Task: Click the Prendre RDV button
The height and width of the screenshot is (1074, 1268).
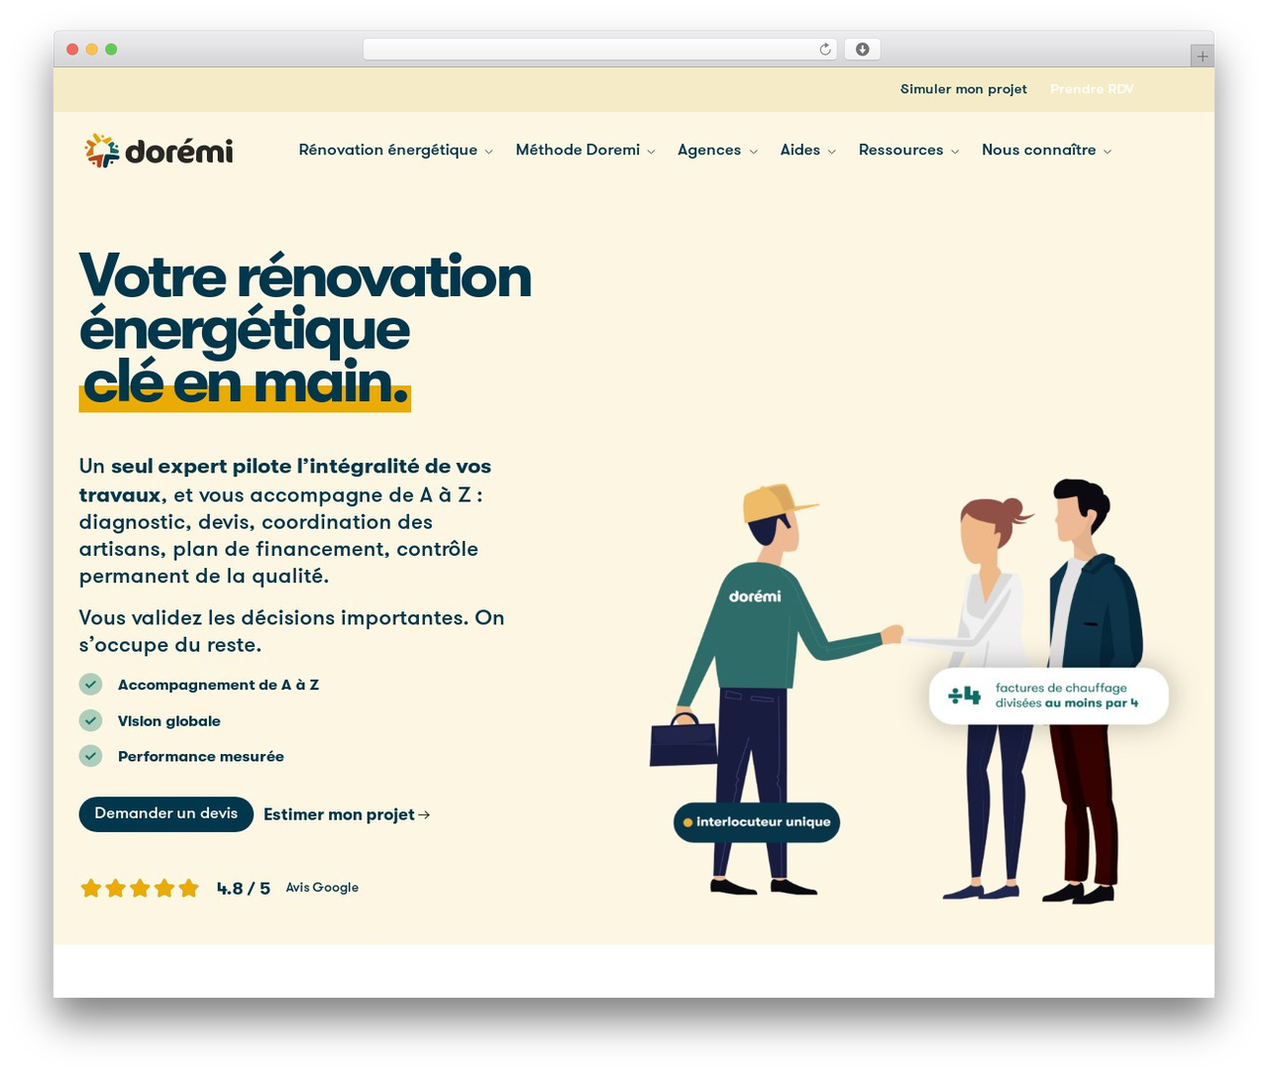Action: point(1092,89)
